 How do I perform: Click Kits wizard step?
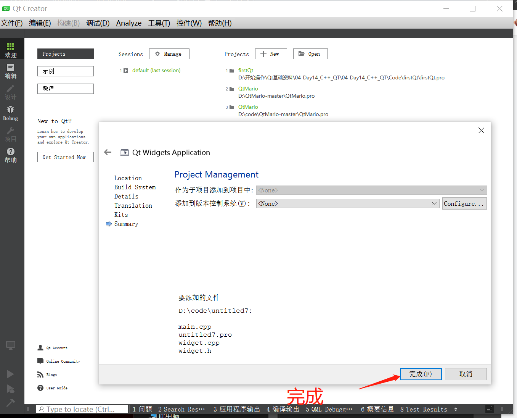click(x=121, y=215)
